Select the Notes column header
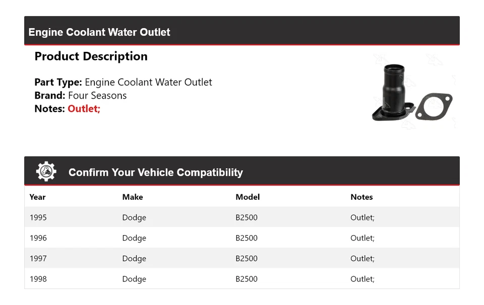This screenshot has width=484, height=305. click(x=361, y=197)
